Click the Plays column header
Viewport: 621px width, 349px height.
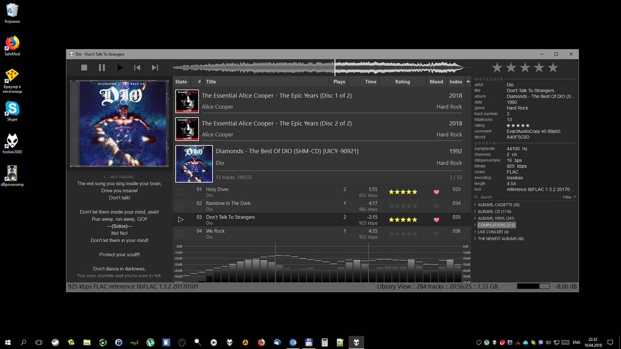tap(339, 82)
